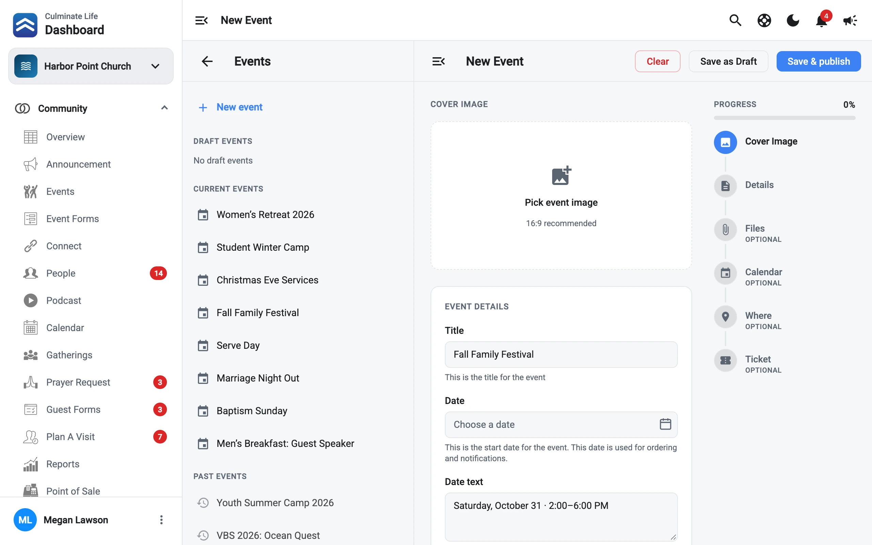The height and width of the screenshot is (545, 872).
Task: Open Overview in sidebar
Action: click(x=91, y=137)
